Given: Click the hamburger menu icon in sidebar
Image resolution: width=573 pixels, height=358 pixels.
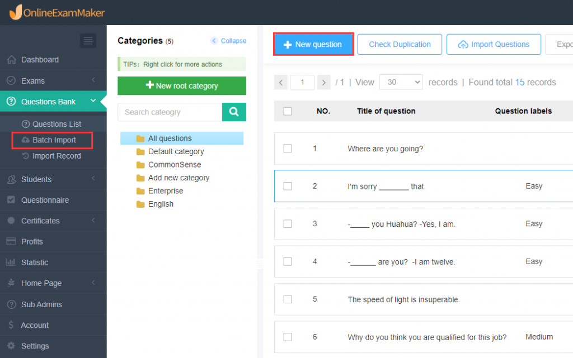Looking at the screenshot, I should click(88, 40).
